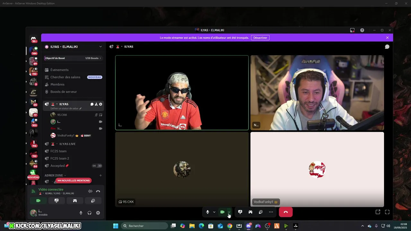Mute microphone in user panel
Image resolution: width=411 pixels, height=231 pixels.
[x=81, y=213]
